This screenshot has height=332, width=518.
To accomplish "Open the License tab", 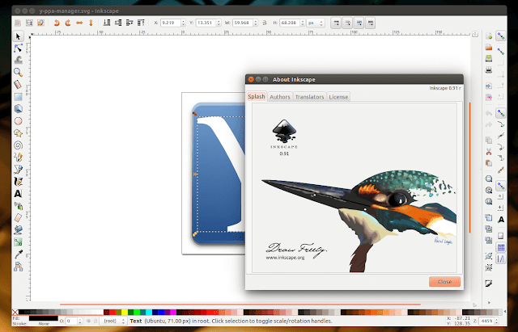I will (338, 97).
